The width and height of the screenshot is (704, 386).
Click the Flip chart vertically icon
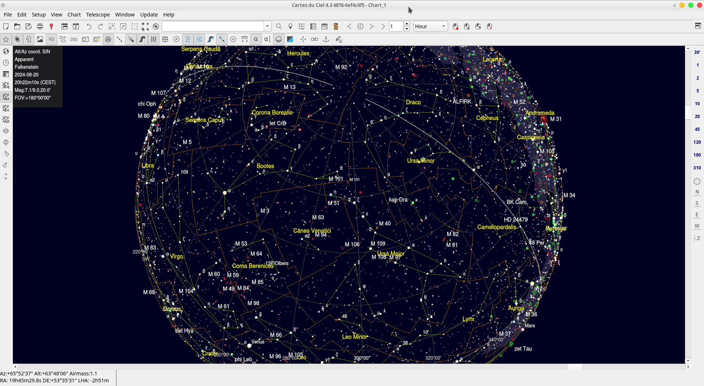coord(6,142)
